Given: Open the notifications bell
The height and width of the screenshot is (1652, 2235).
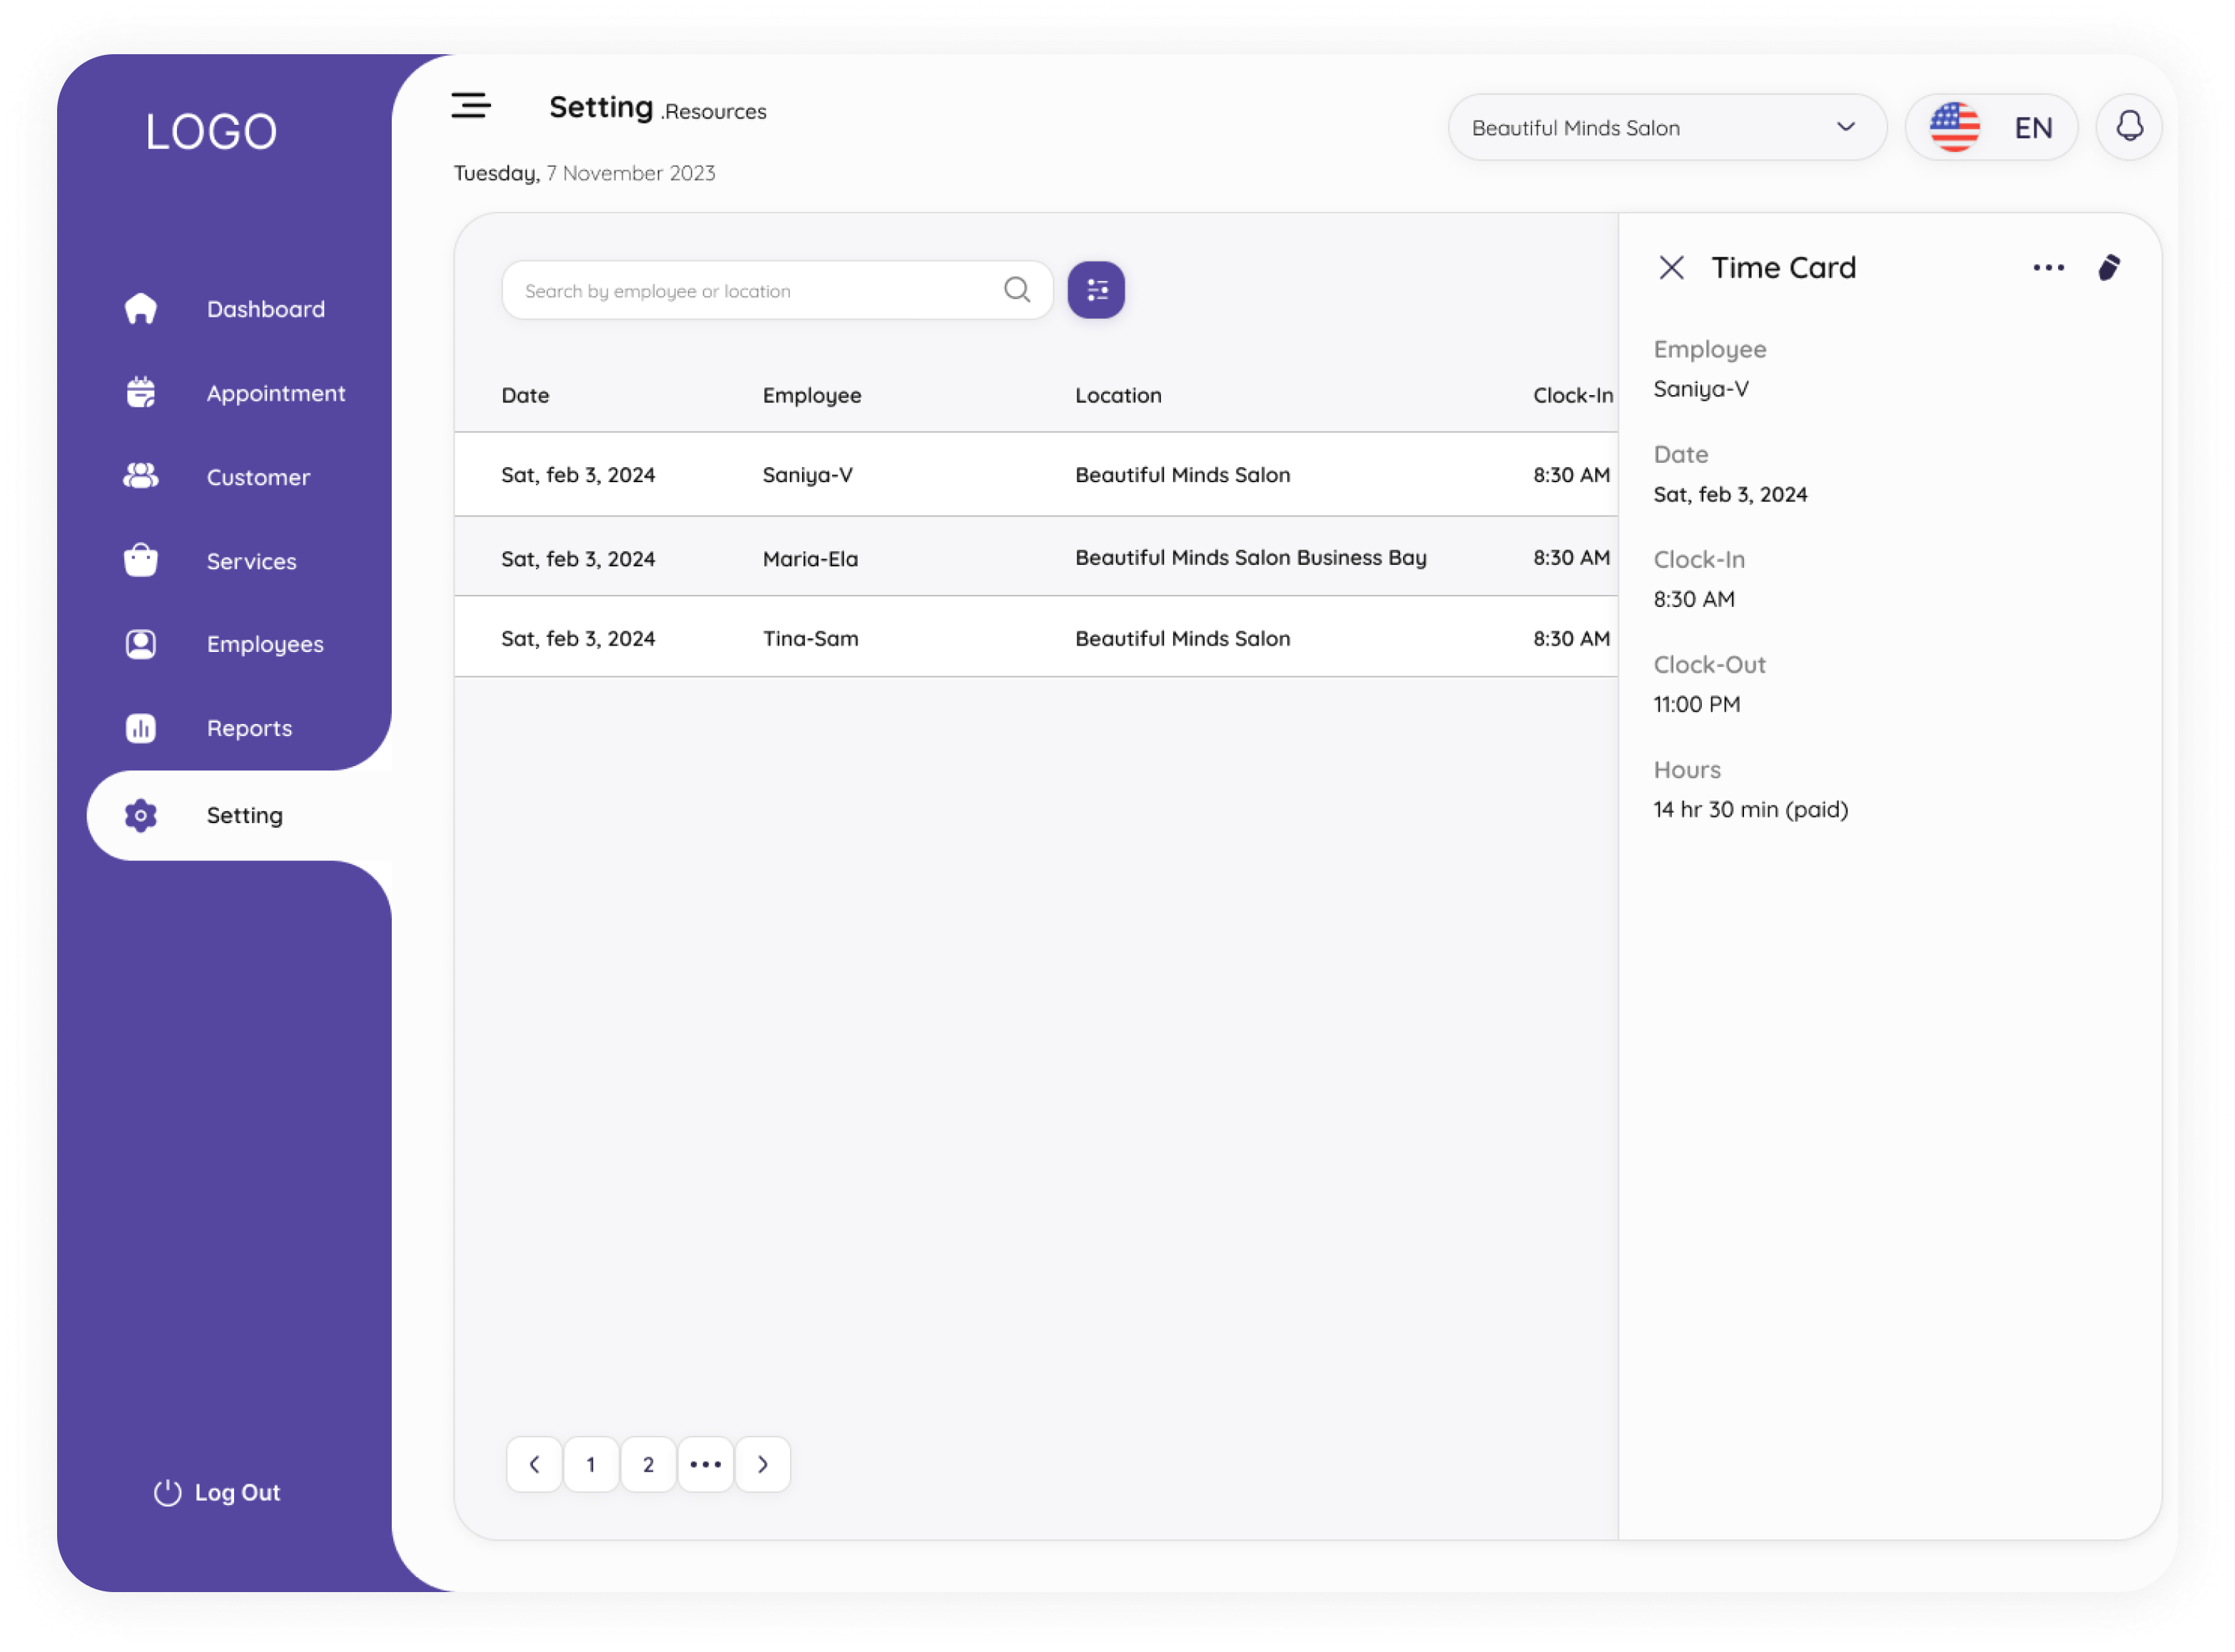Looking at the screenshot, I should [x=2129, y=127].
